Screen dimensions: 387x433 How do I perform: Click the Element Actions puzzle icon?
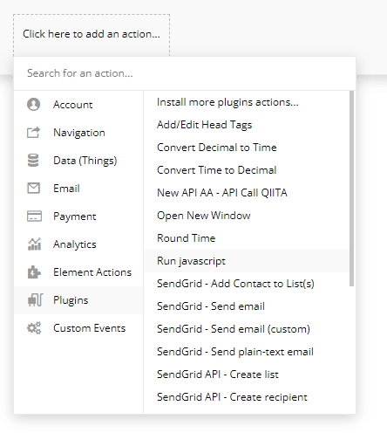tap(34, 272)
